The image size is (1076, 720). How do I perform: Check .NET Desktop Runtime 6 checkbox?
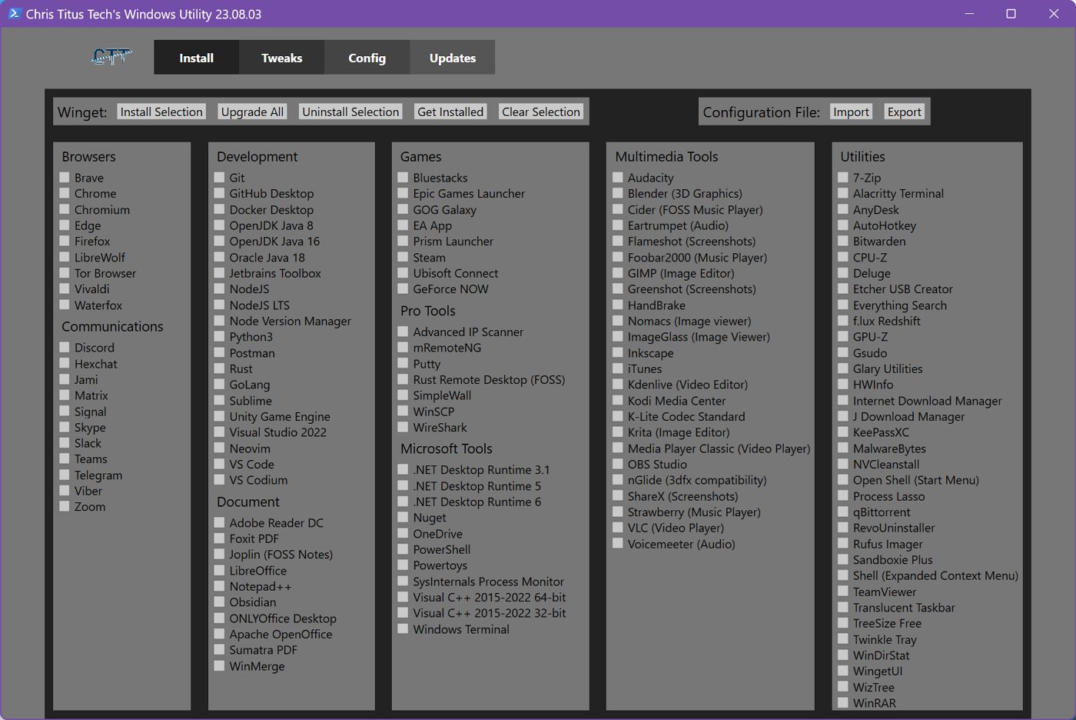(x=403, y=502)
